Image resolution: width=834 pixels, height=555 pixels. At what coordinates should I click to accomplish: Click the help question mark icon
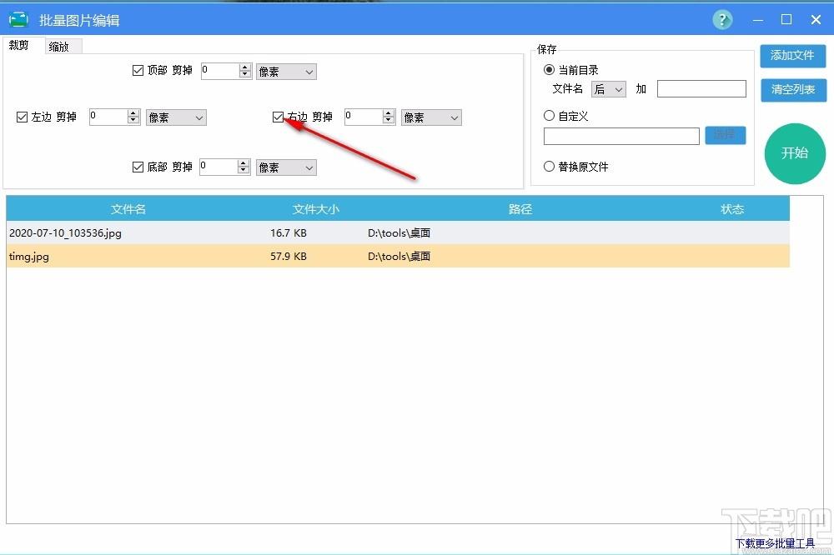tap(722, 20)
